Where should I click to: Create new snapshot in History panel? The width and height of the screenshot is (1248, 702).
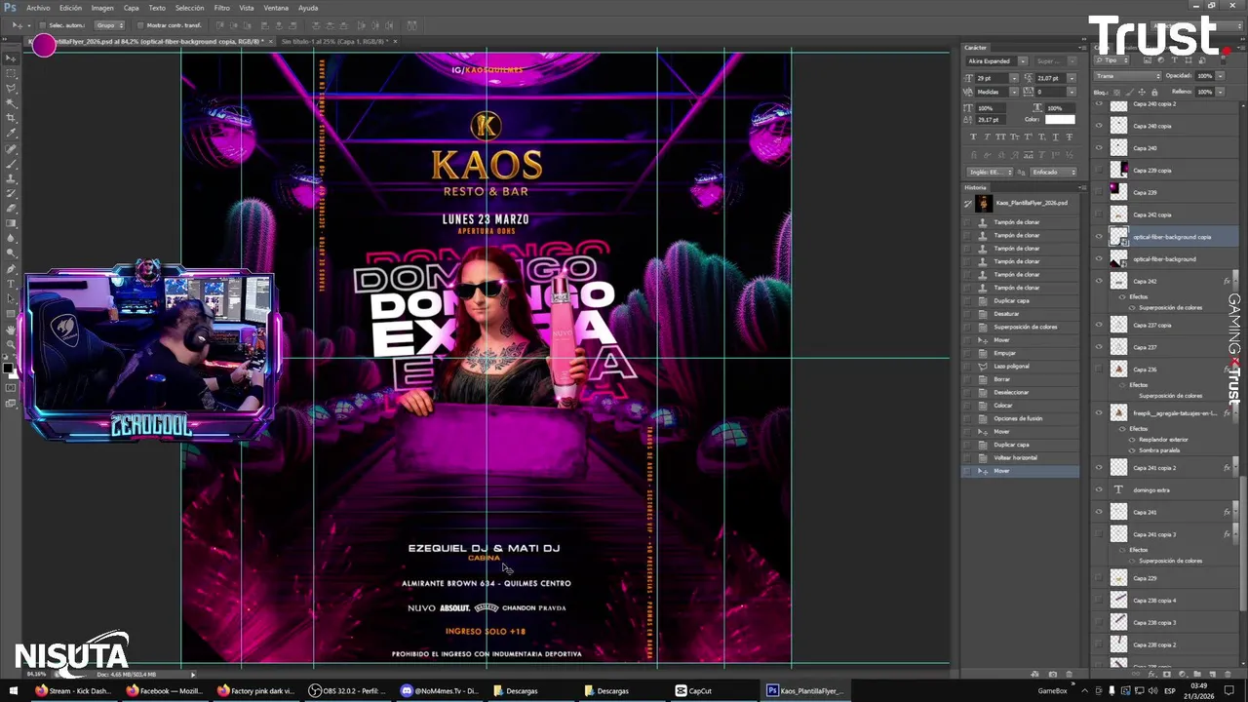(x=1053, y=674)
